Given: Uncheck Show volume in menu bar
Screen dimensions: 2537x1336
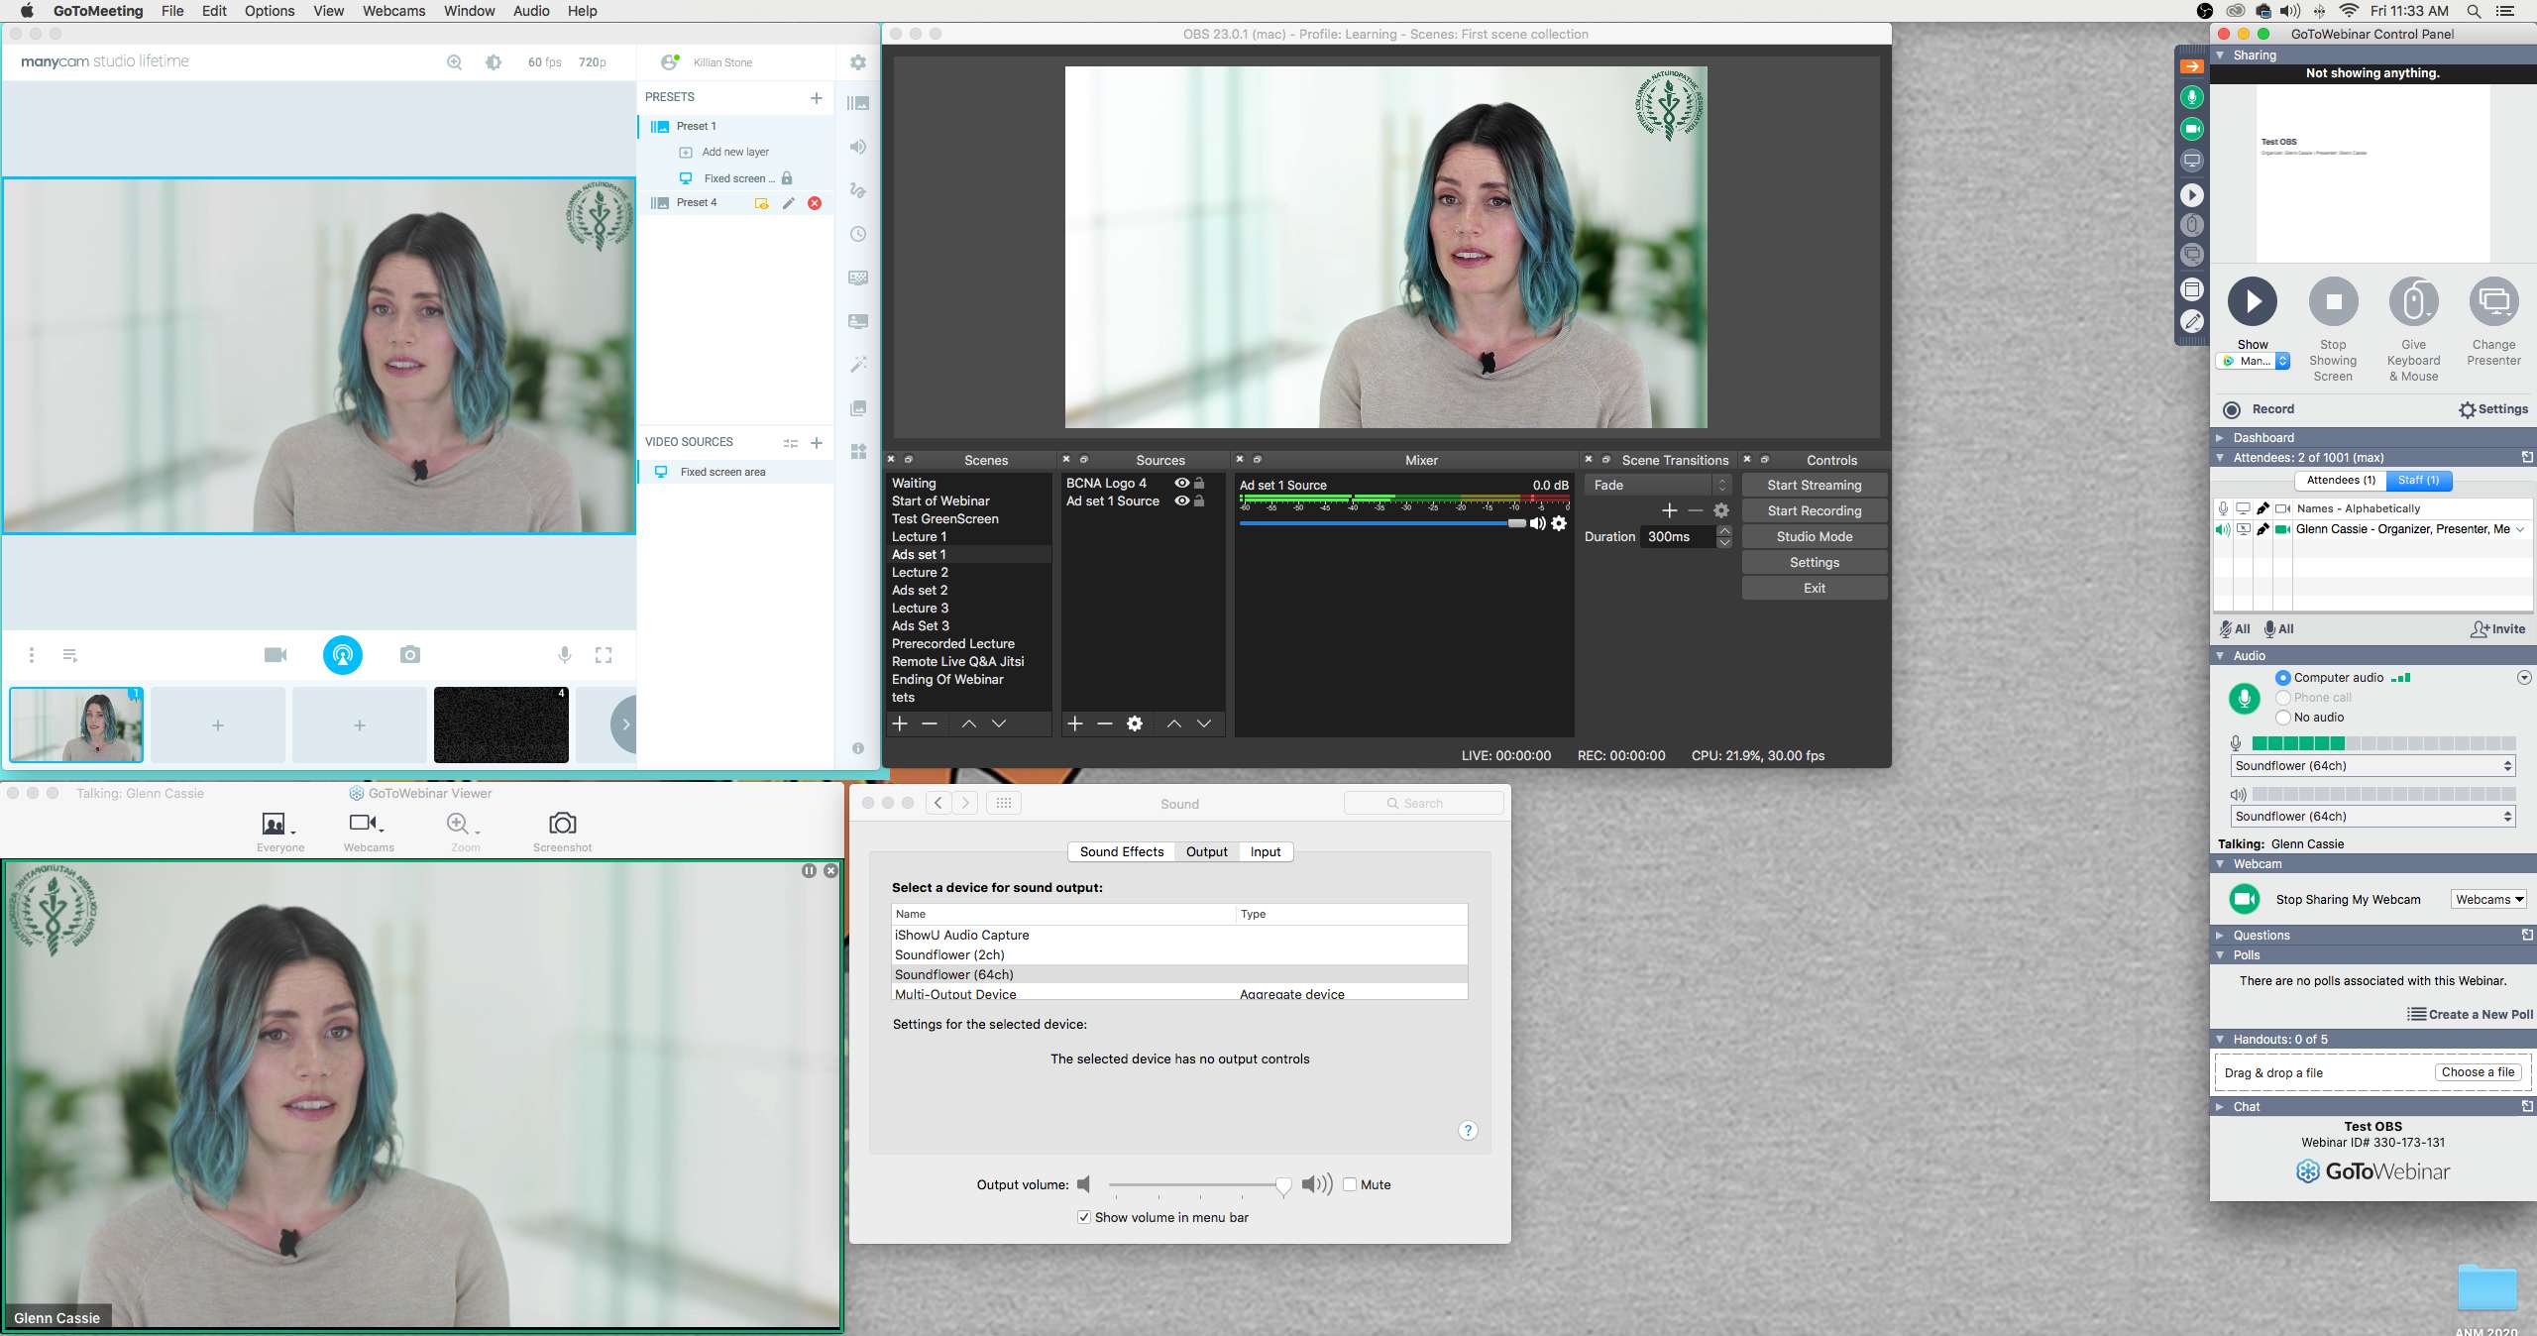Looking at the screenshot, I should pyautogui.click(x=1084, y=1217).
